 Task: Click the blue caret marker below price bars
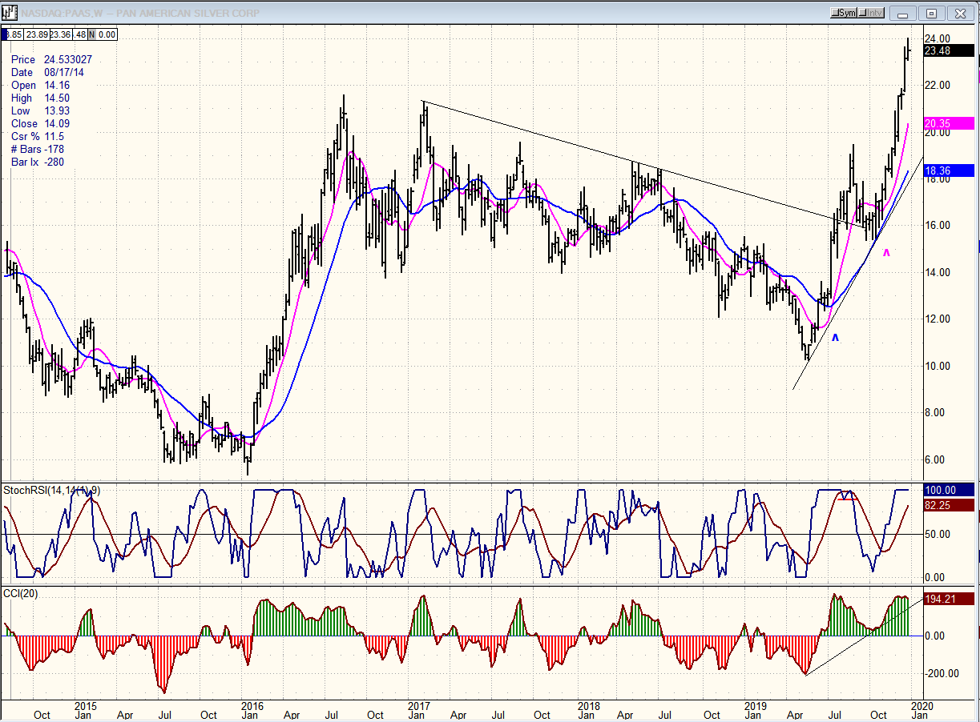click(834, 339)
